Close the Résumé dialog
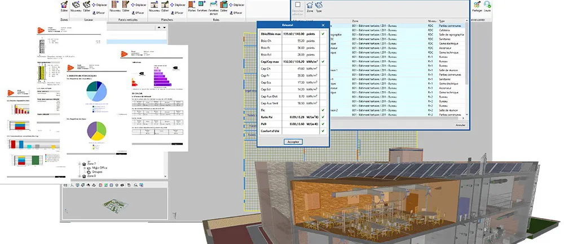The width and height of the screenshot is (564, 244). point(323,25)
